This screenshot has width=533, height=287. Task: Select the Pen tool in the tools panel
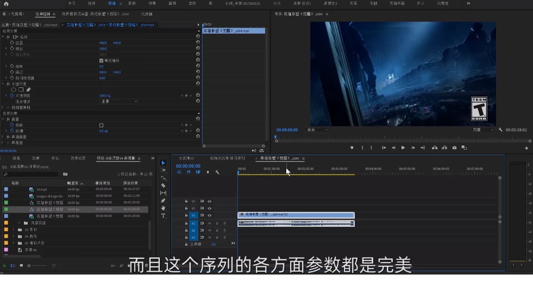[x=163, y=201]
